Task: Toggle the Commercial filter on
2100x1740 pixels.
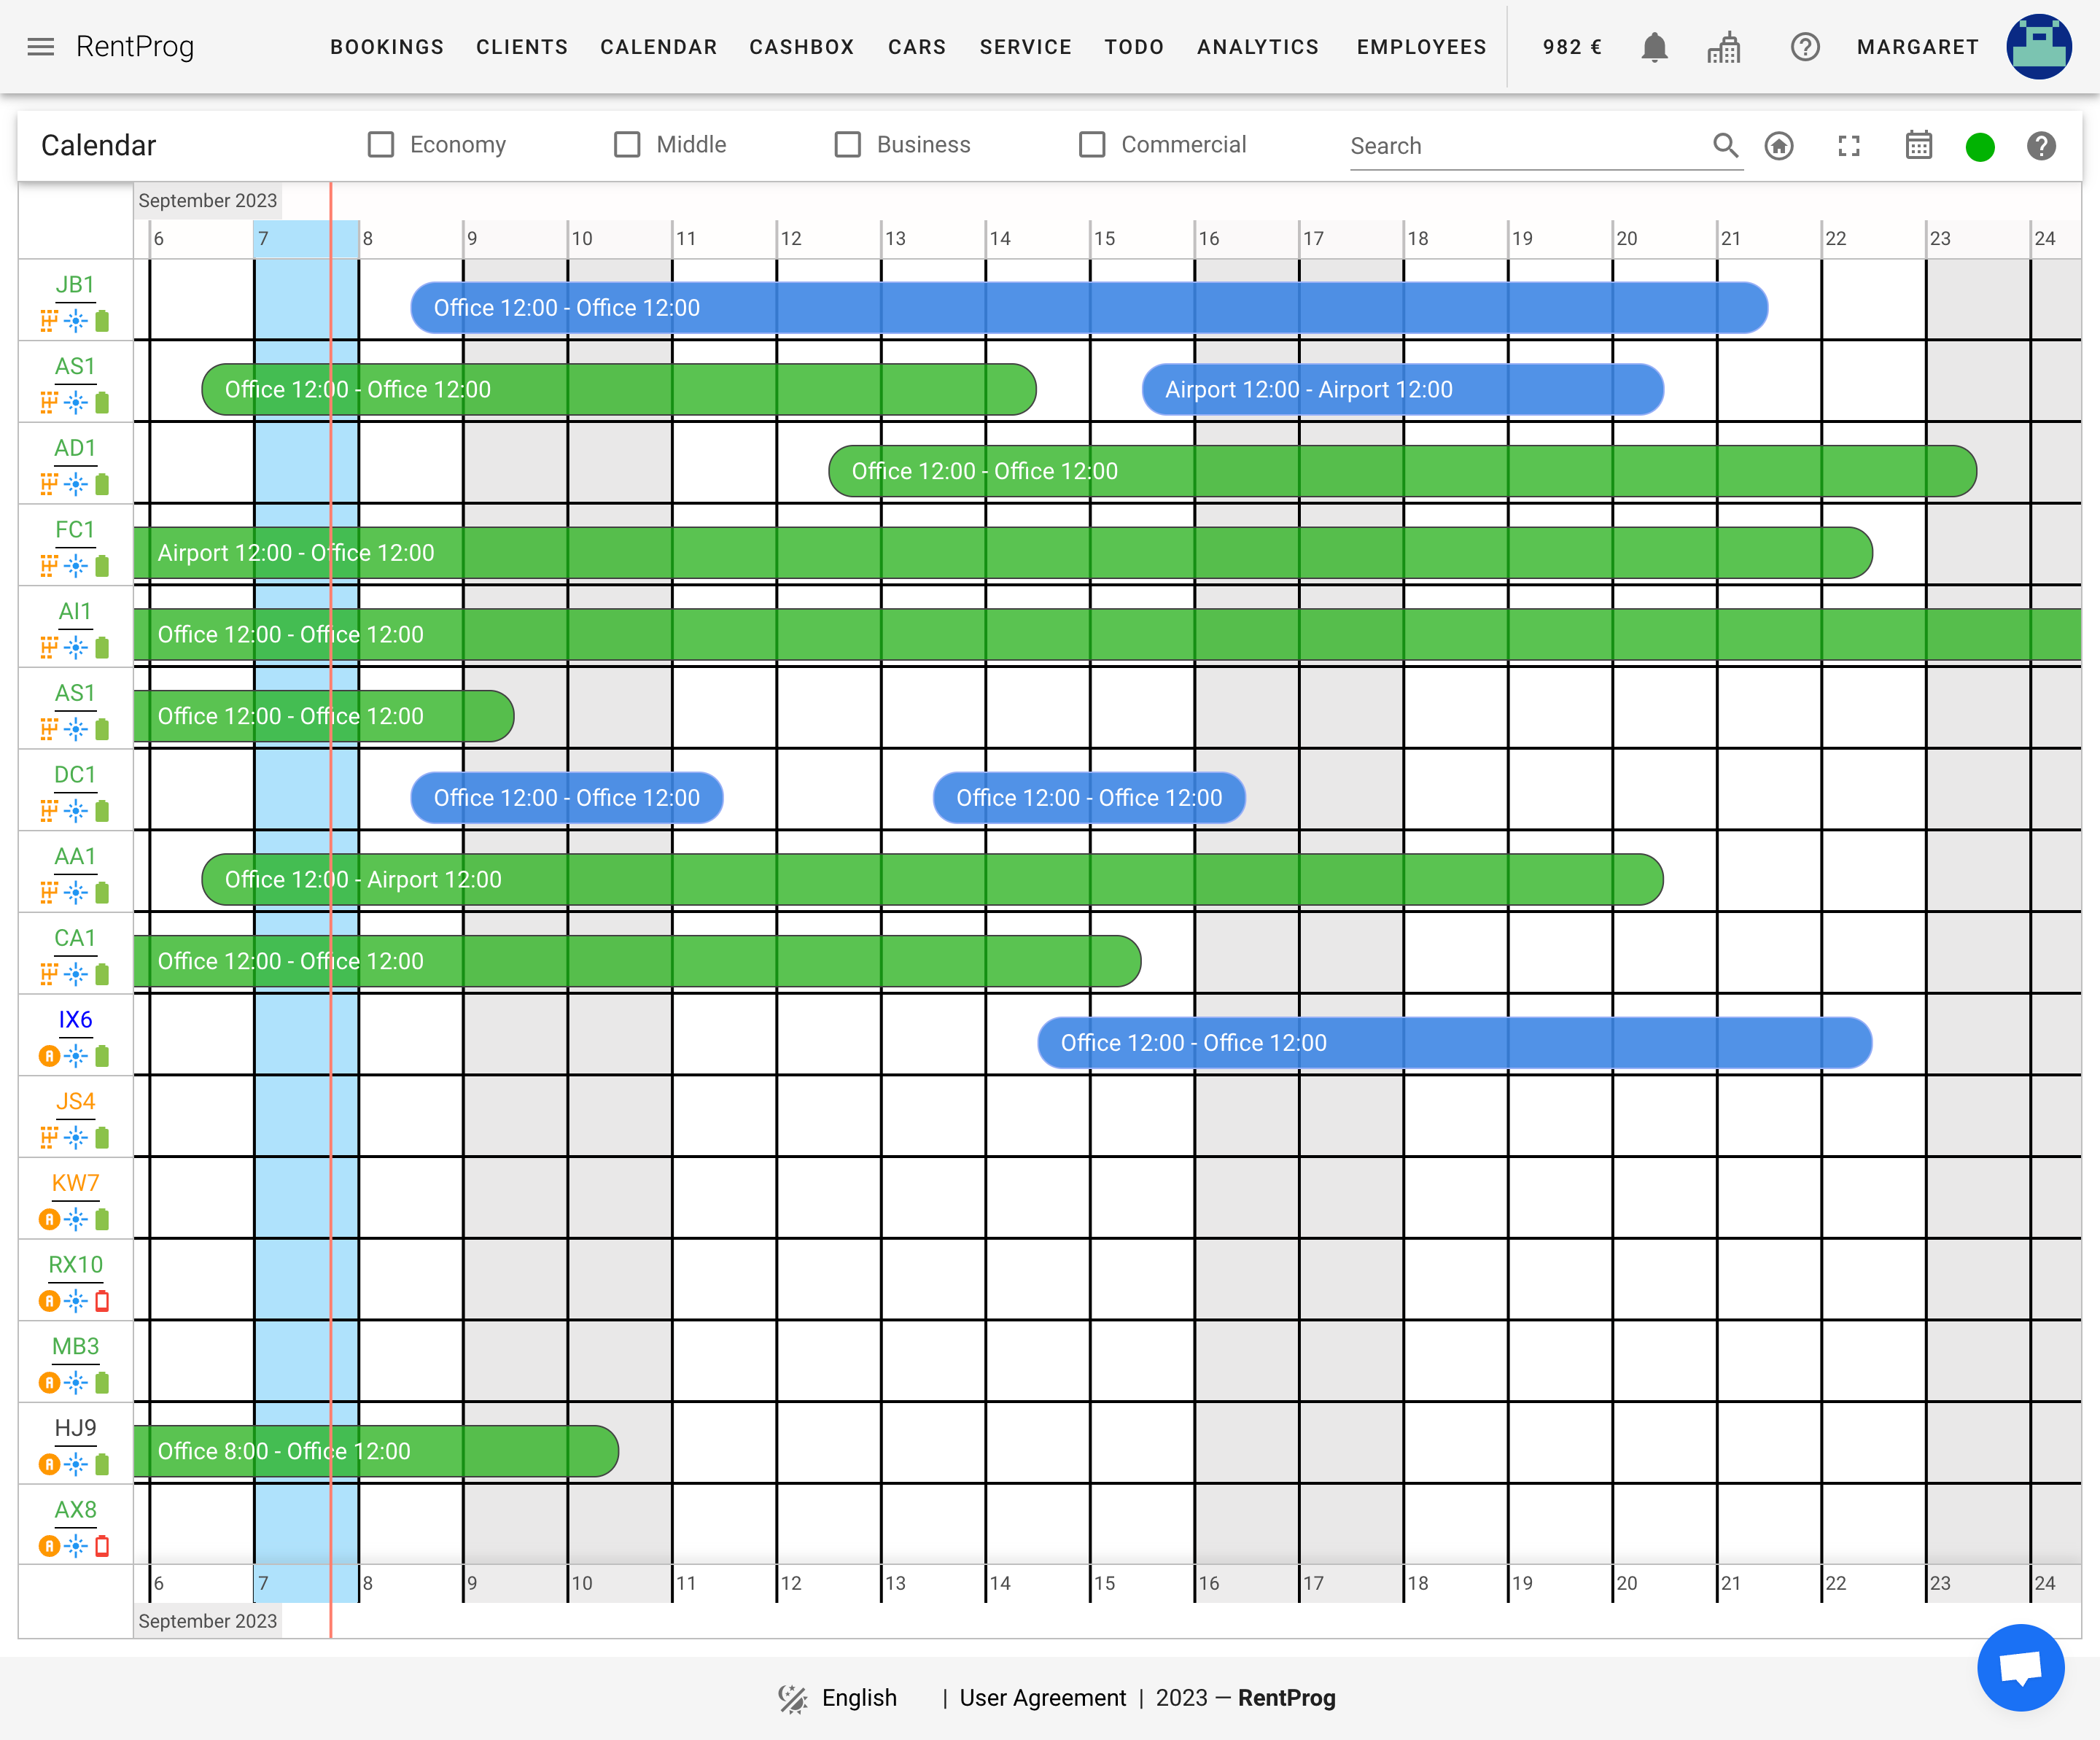Action: tap(1092, 144)
